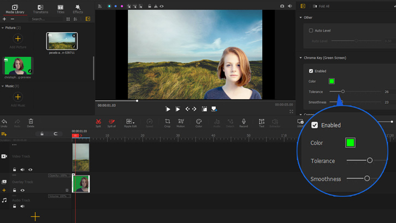Viewport: 396px width, 223px height.
Task: Pick the green Chroma Key color swatch
Action: click(x=332, y=81)
